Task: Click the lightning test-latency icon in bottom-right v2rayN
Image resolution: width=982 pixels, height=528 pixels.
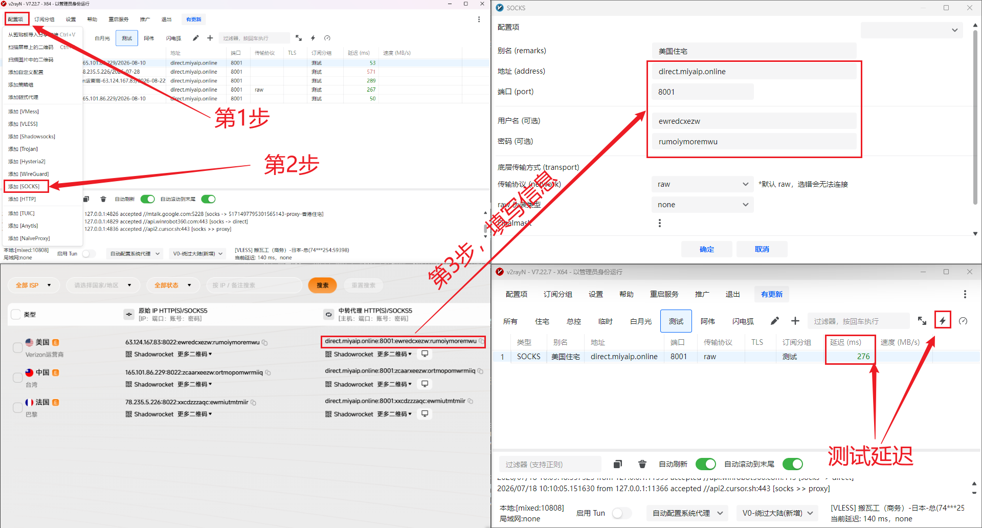Action: [x=943, y=321]
